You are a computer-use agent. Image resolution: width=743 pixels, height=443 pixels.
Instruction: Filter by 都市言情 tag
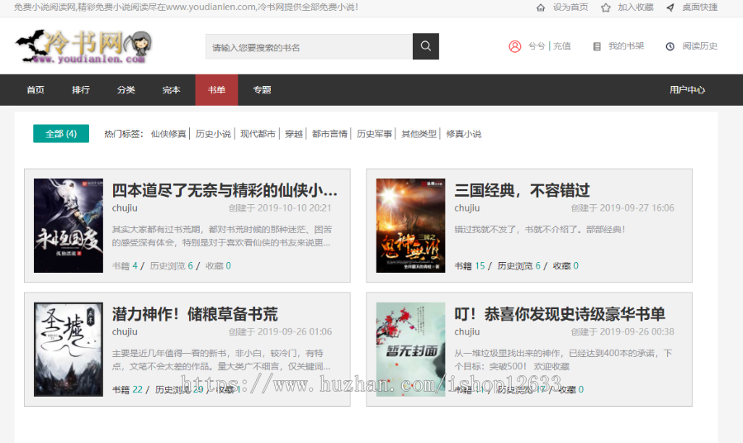[x=329, y=134]
